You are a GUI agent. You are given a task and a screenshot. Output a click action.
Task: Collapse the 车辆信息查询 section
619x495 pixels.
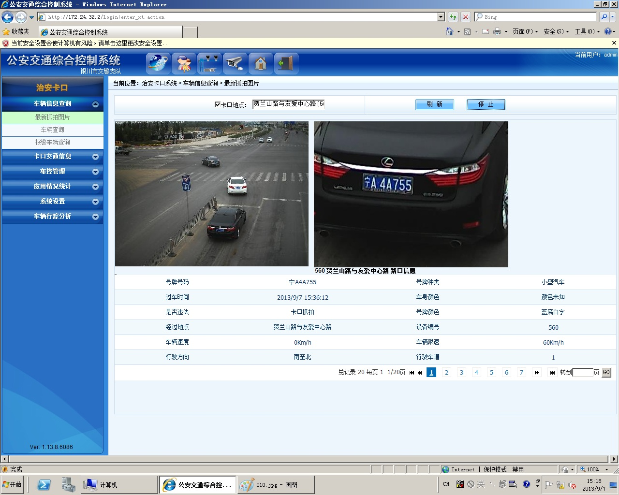coord(95,104)
